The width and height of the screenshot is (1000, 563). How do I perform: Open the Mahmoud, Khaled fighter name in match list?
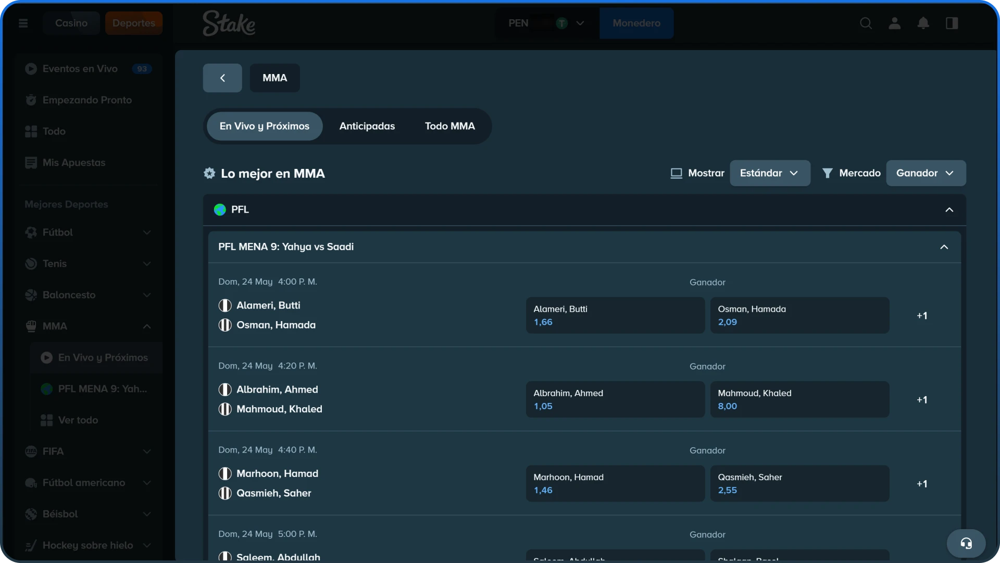(x=279, y=409)
